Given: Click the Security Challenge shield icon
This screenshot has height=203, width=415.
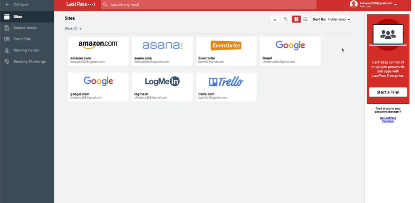Looking at the screenshot, I should 7,61.
